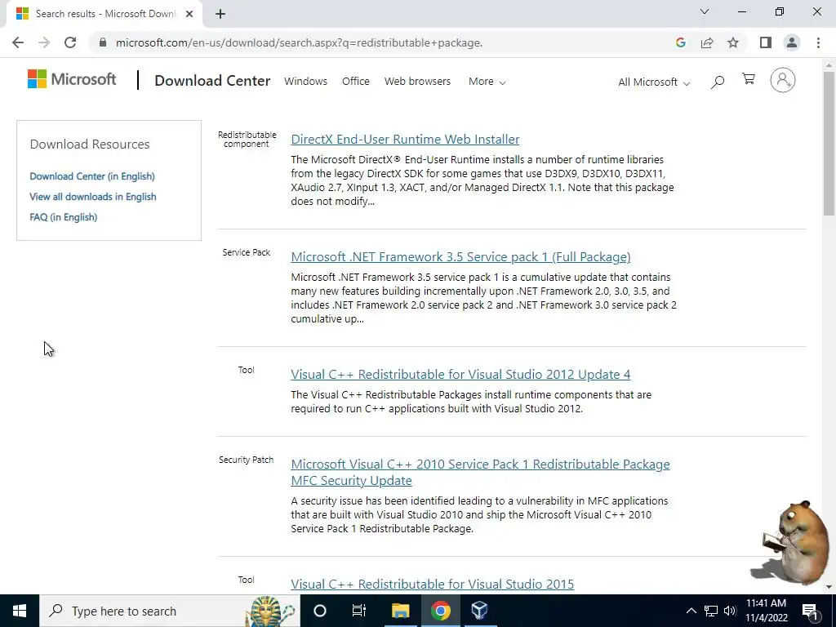Click the Search results browser tab
This screenshot has height=627, width=836.
(x=104, y=14)
